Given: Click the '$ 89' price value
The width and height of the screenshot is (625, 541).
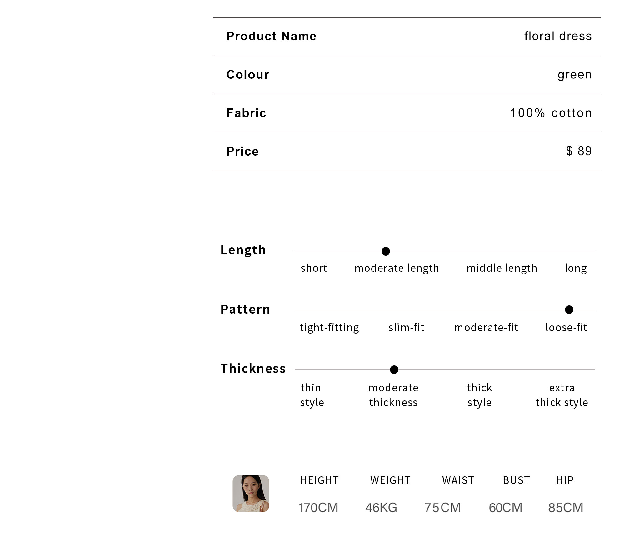Looking at the screenshot, I should (579, 151).
